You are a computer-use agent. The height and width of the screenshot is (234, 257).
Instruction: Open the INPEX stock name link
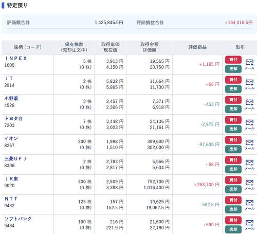pyautogui.click(x=16, y=59)
